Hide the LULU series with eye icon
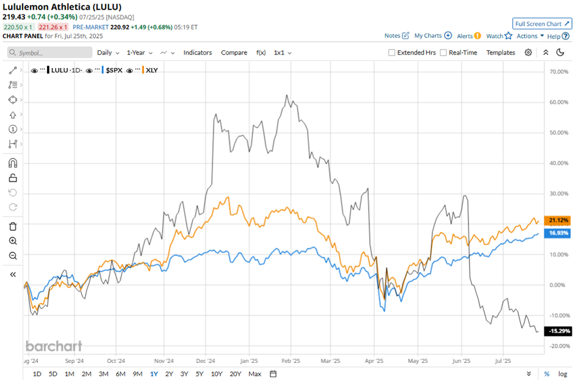This screenshot has width=575, height=380. (x=34, y=70)
